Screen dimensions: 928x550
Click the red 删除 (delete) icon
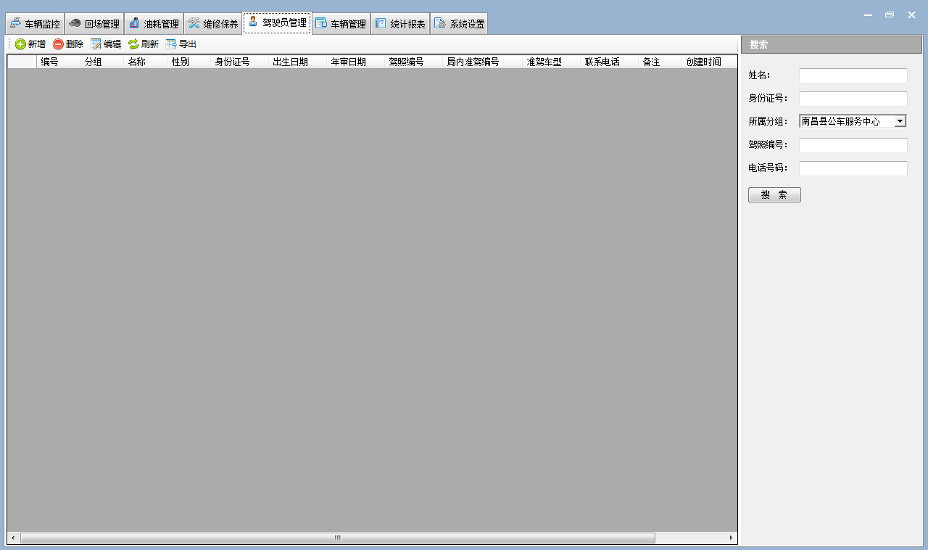click(x=58, y=44)
